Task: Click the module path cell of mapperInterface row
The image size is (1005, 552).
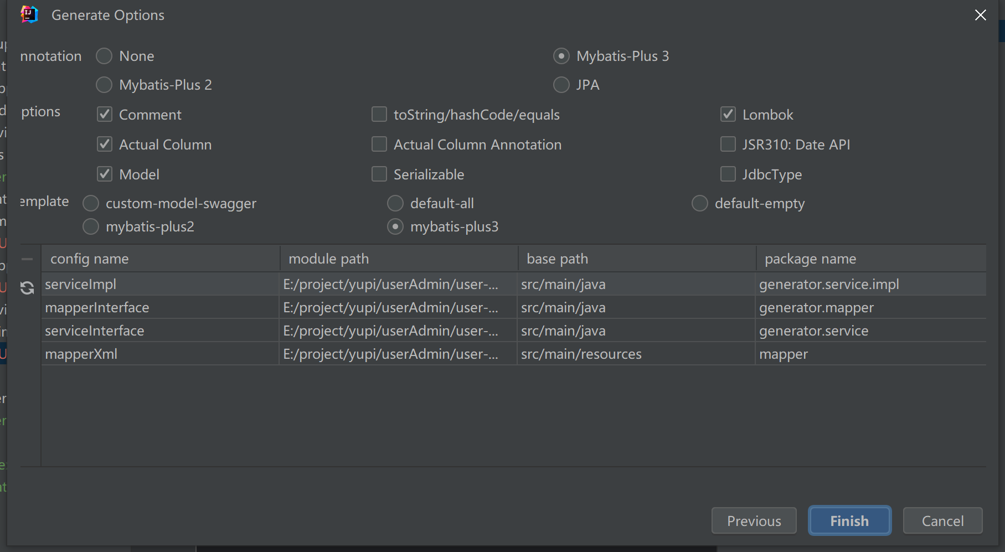Action: [398, 307]
